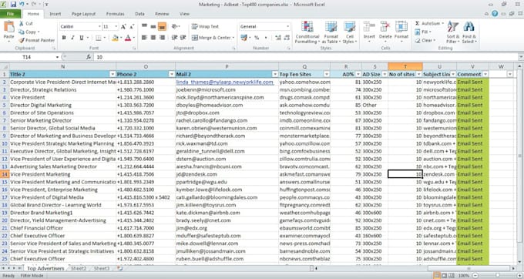Adjust the zoom slider in status bar
The width and height of the screenshot is (524, 279).
(x=498, y=276)
